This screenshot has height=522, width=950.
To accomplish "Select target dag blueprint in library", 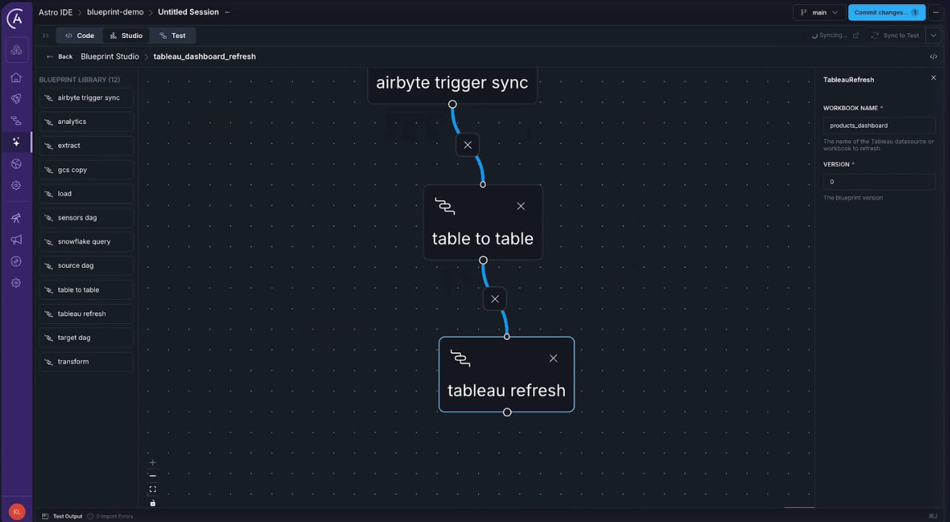I will click(x=87, y=337).
